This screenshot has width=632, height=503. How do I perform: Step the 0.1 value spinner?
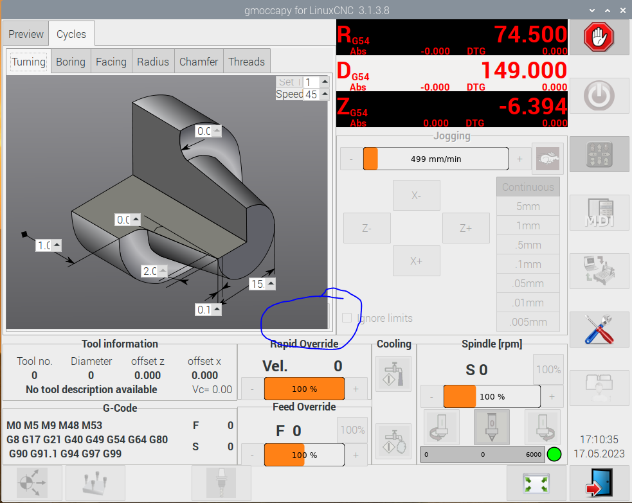(217, 310)
